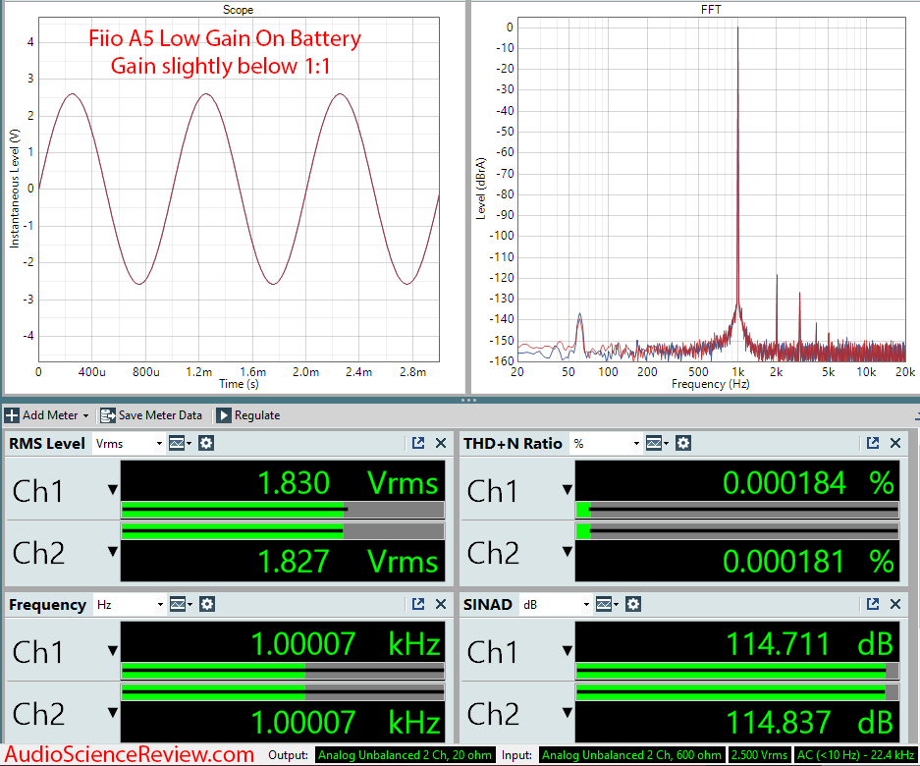The width and height of the screenshot is (920, 766).
Task: Click Input Analog Unbalanced 600 ohm setting
Action: tap(632, 755)
